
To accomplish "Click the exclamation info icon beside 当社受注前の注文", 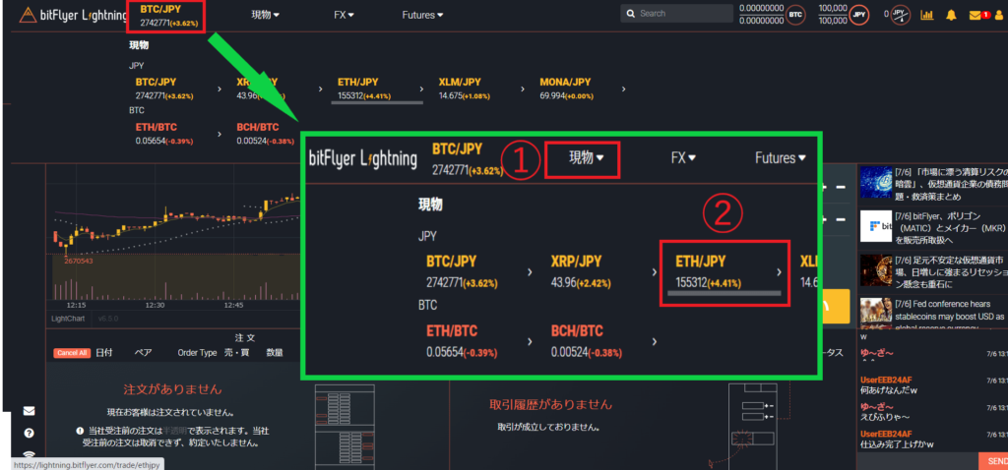I will pos(80,431).
